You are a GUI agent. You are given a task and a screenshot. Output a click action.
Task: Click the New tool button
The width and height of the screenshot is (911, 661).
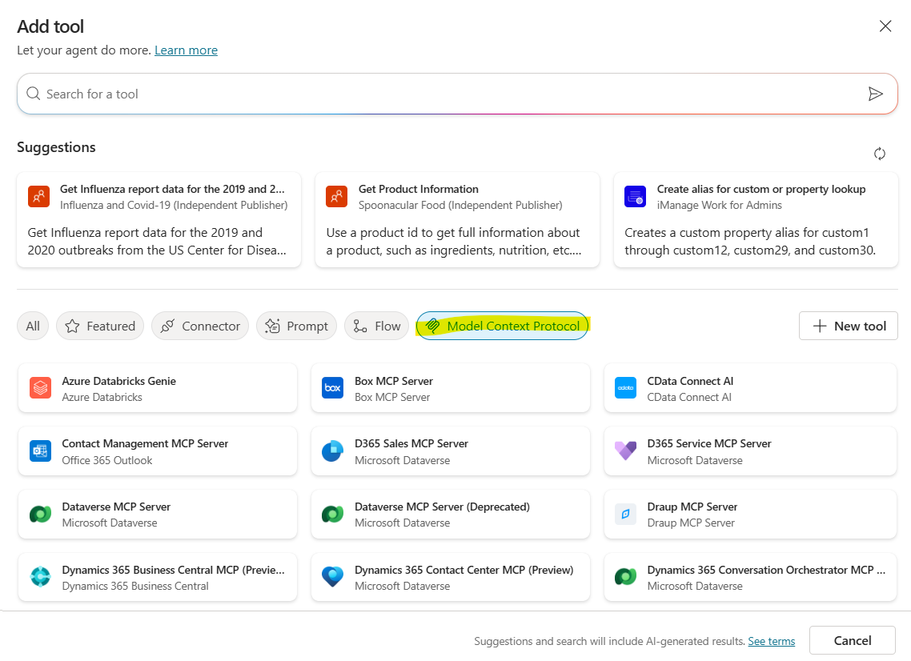coord(849,326)
